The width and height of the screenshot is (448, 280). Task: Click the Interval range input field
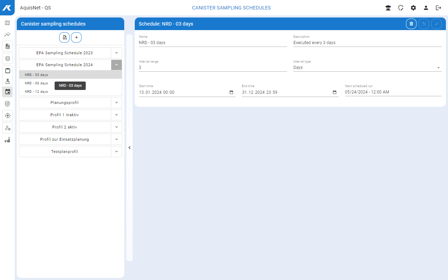tap(212, 68)
